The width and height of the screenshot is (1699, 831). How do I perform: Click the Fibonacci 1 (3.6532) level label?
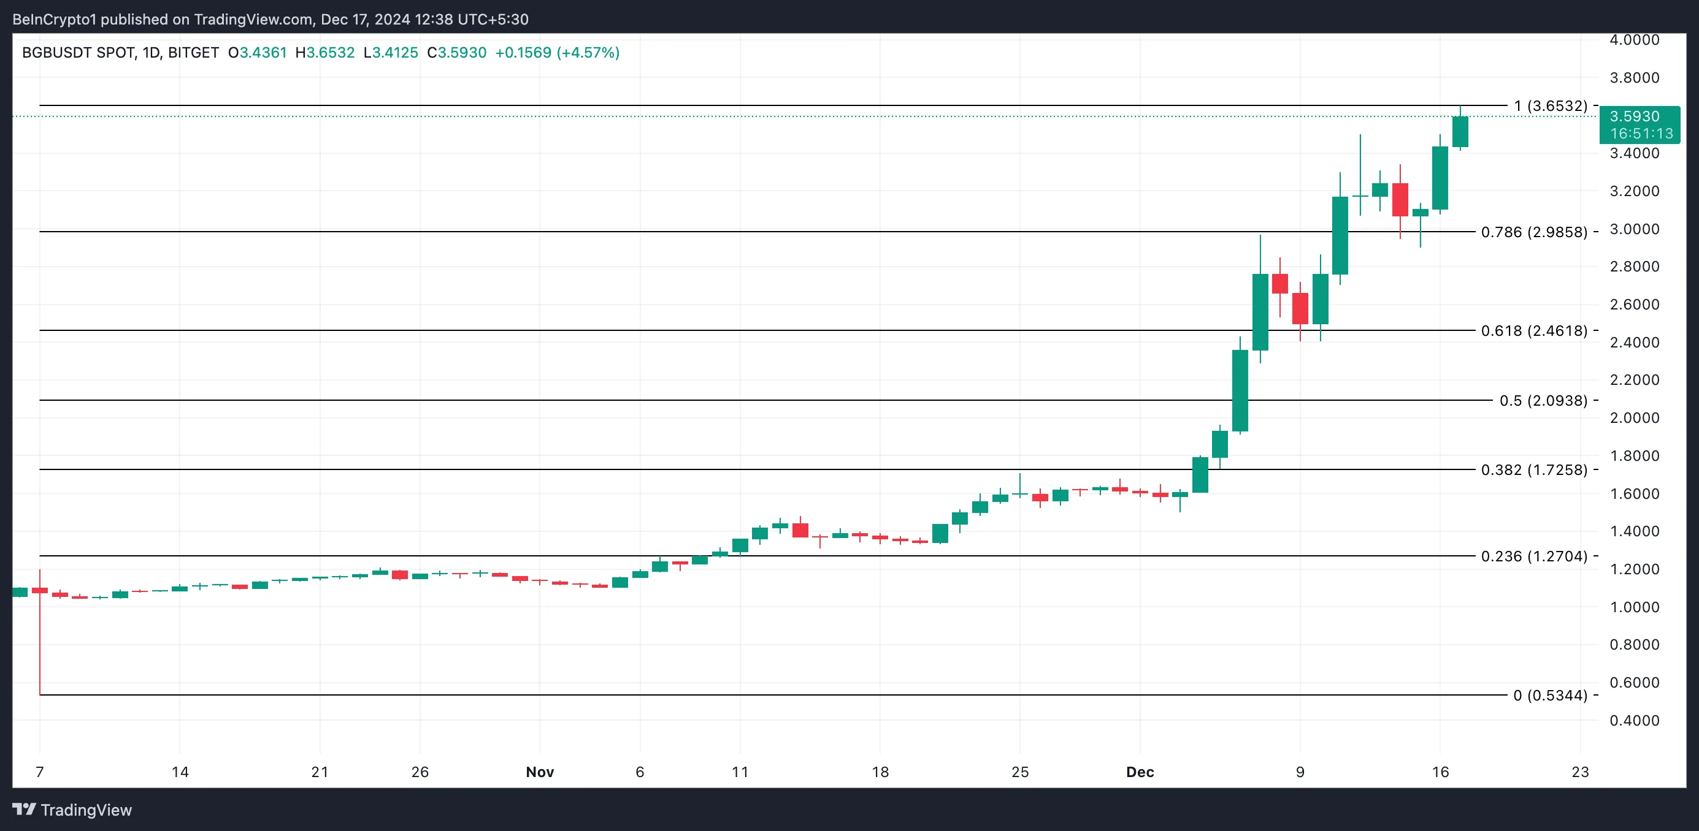(x=1550, y=106)
